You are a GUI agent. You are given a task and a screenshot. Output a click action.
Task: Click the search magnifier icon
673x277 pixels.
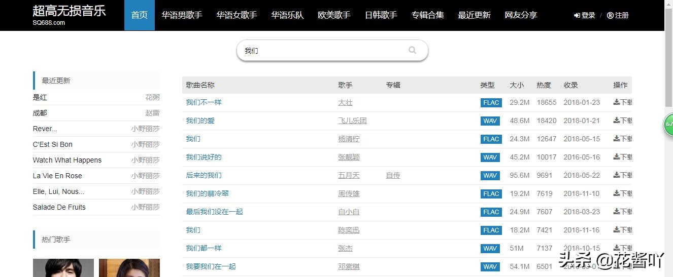click(412, 50)
